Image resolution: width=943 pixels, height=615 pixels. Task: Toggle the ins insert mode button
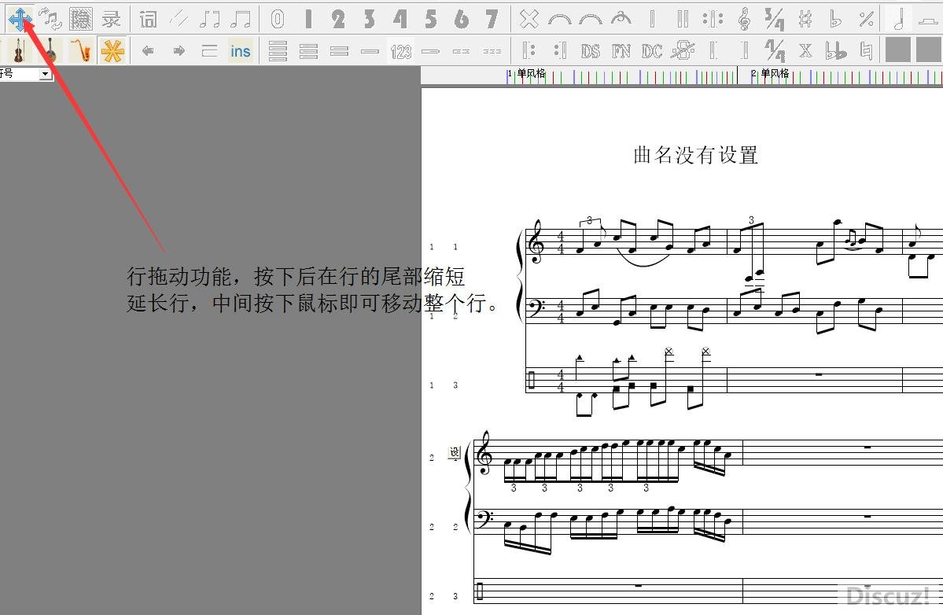[x=240, y=51]
